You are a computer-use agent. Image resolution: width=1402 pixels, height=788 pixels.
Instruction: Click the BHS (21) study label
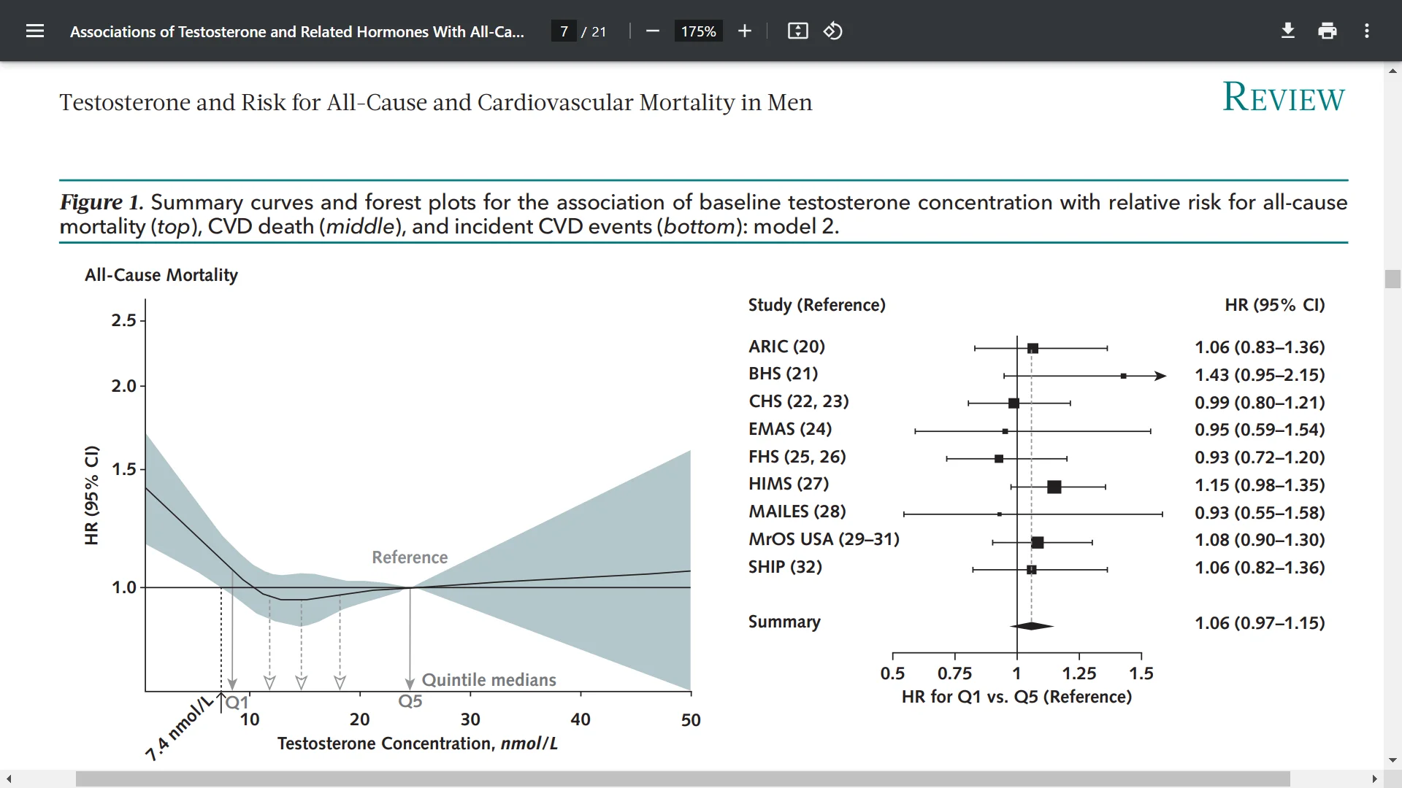[783, 374]
